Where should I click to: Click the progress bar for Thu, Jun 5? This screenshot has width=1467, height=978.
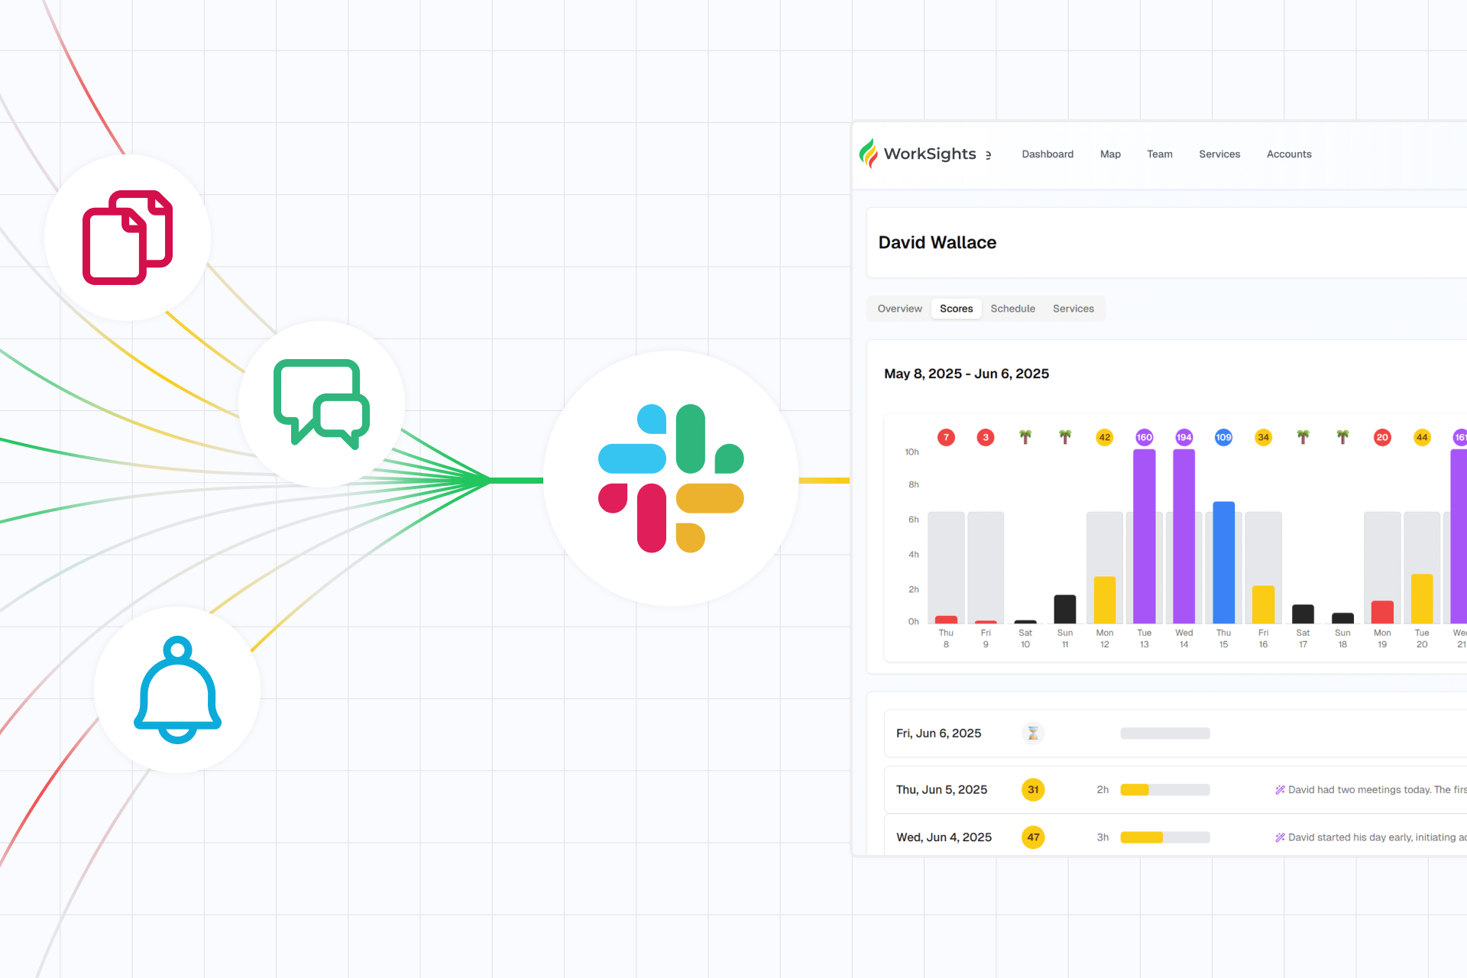[x=1165, y=790]
